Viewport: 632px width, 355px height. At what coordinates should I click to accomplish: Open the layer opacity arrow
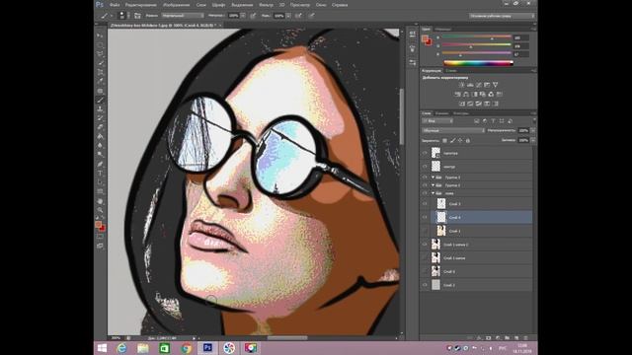point(533,130)
